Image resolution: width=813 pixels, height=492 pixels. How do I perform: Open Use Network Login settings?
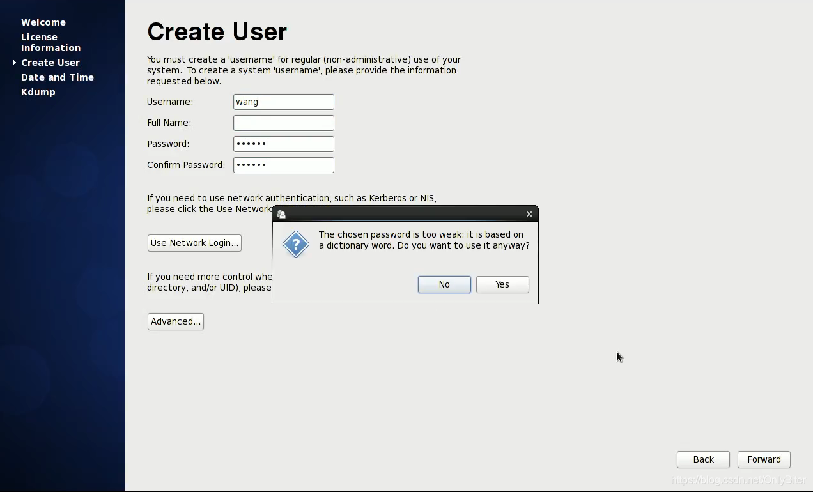point(194,243)
